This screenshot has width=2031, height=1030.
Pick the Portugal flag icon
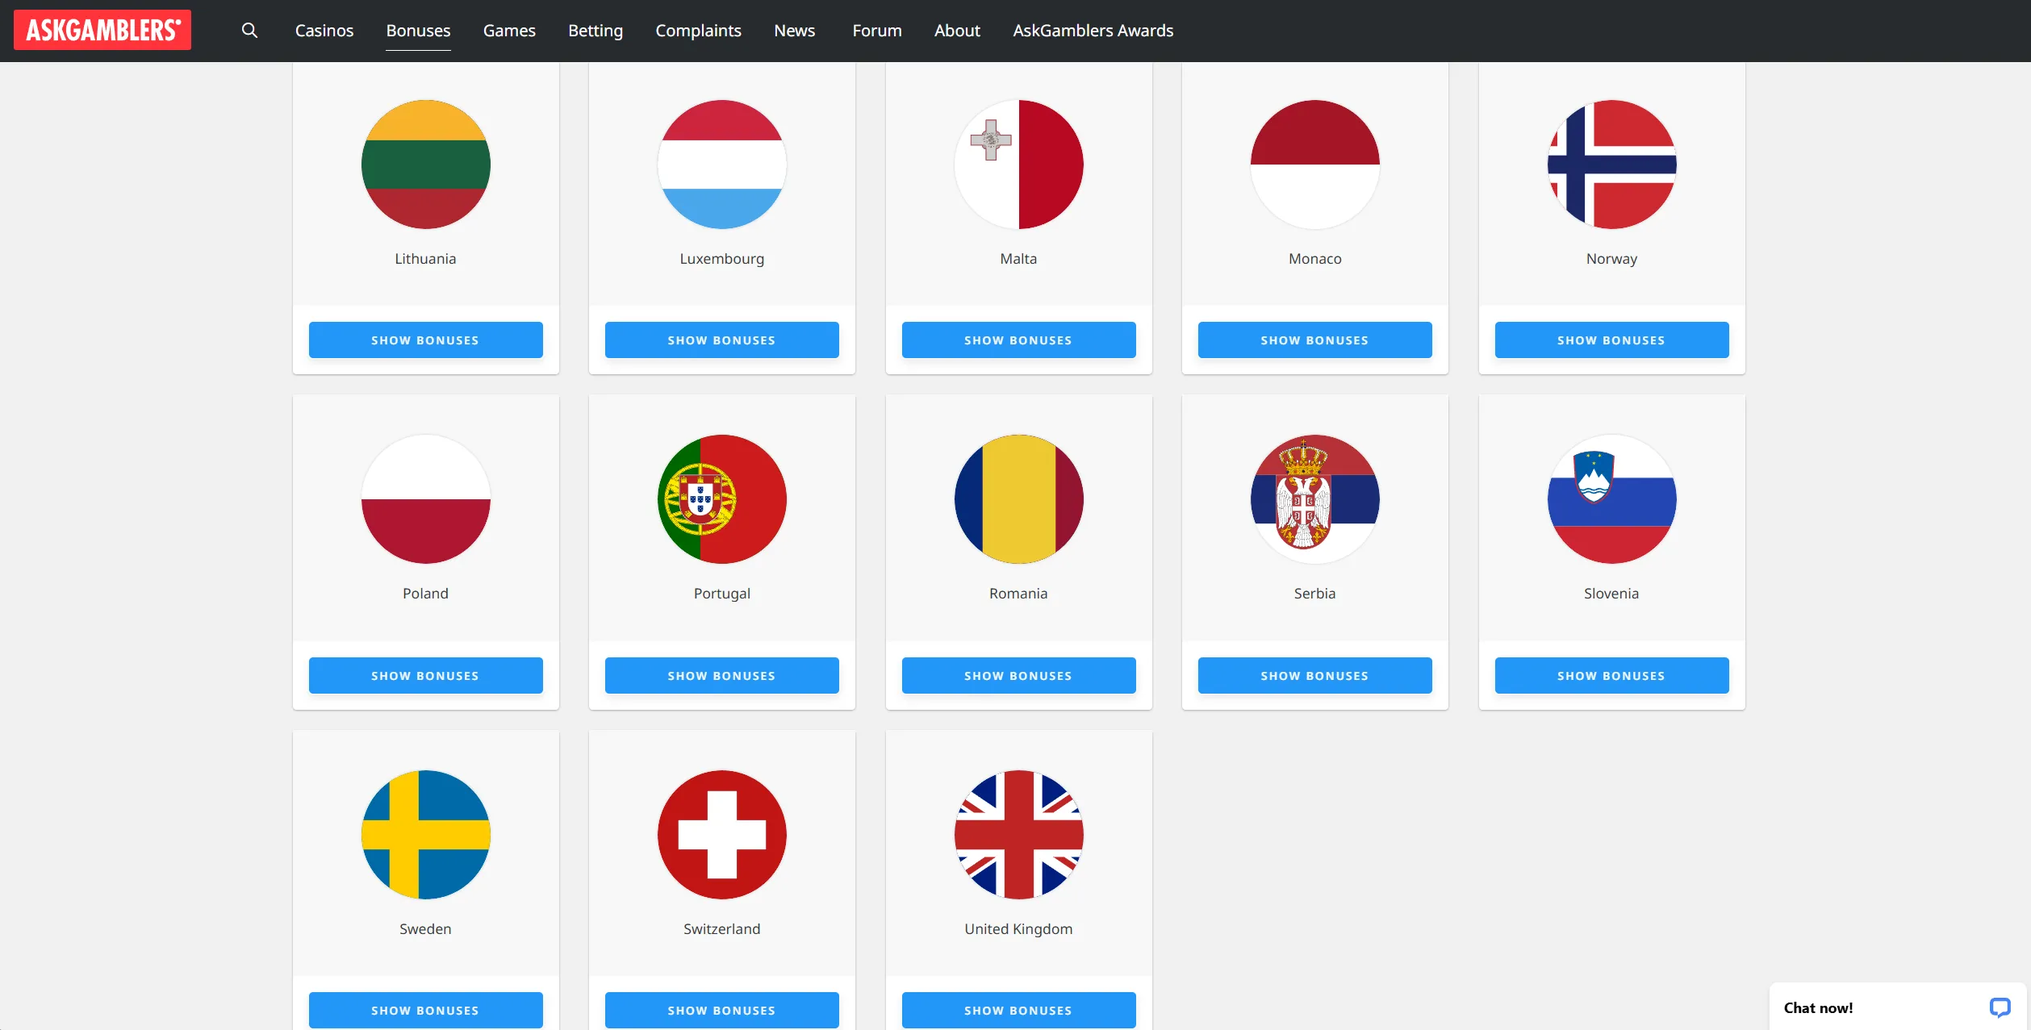coord(721,499)
